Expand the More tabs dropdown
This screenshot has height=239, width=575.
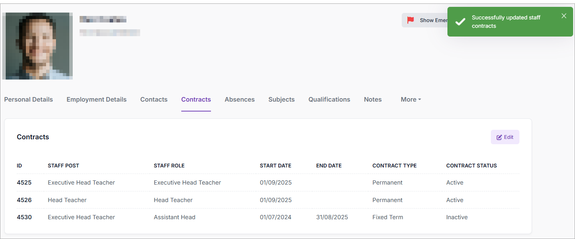click(410, 99)
